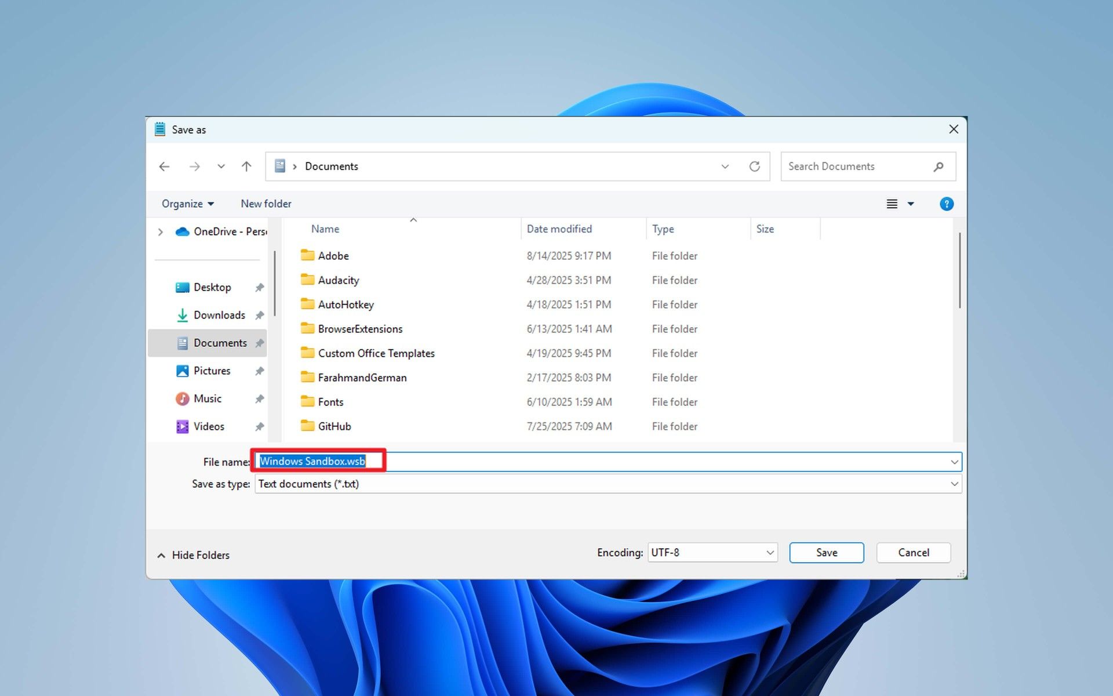This screenshot has height=696, width=1113.
Task: Expand the address bar history dropdown
Action: pos(725,166)
